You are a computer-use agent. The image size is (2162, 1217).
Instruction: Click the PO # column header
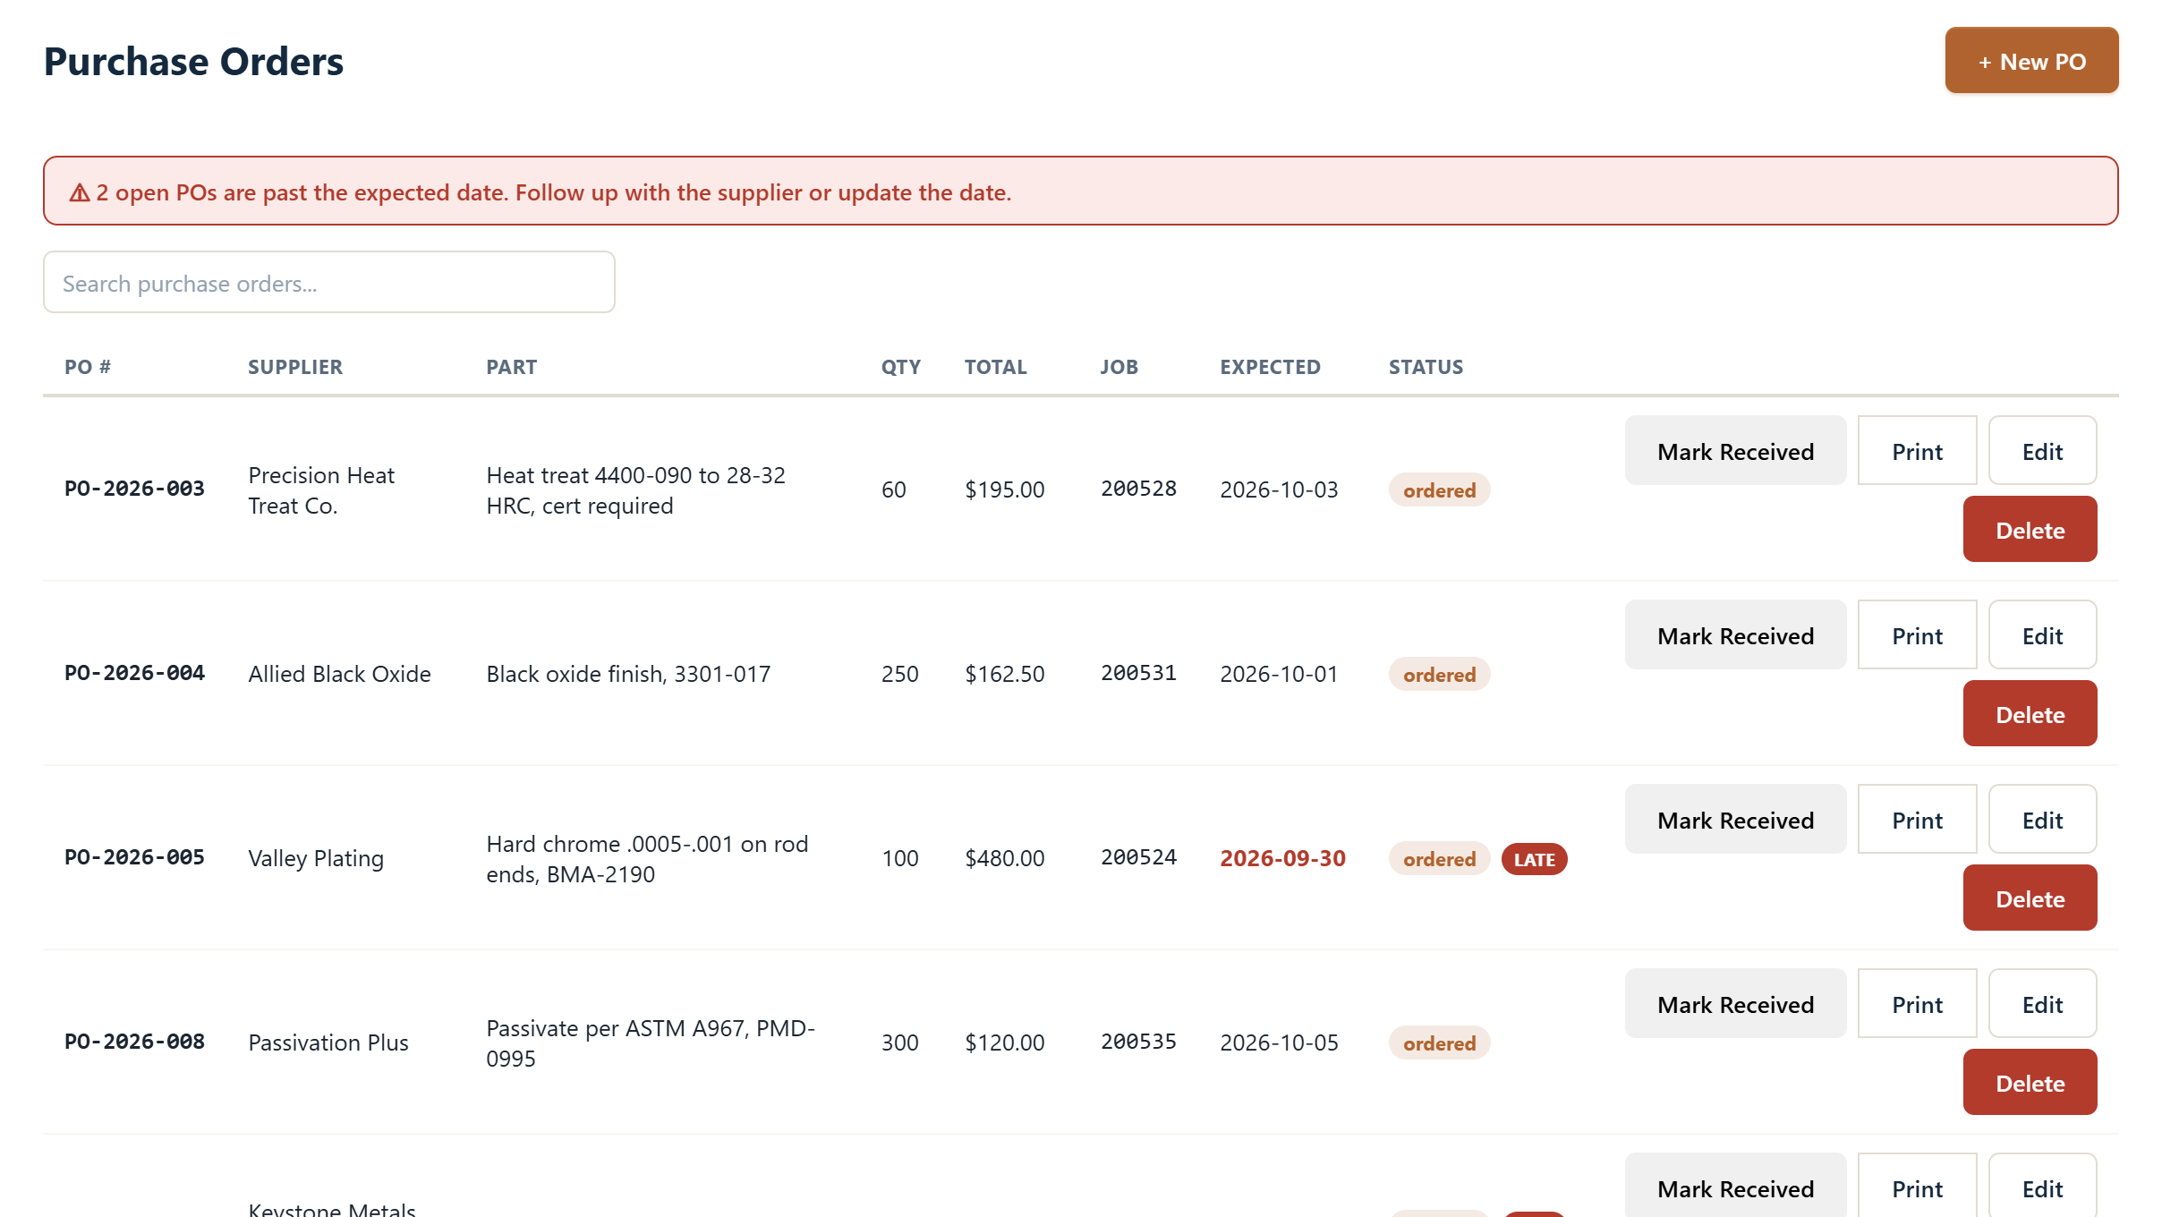click(88, 367)
